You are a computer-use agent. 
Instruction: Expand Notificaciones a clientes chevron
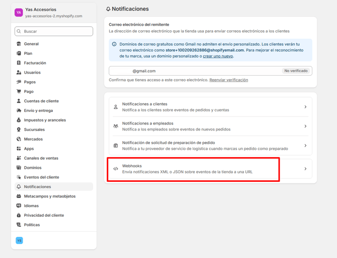[x=305, y=107]
